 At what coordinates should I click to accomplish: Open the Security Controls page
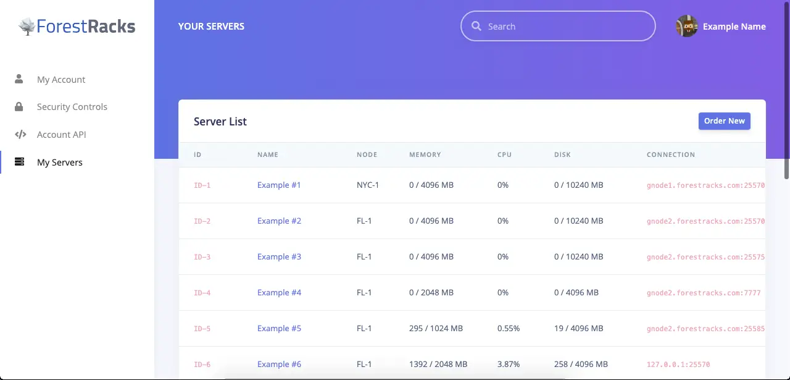pos(72,107)
